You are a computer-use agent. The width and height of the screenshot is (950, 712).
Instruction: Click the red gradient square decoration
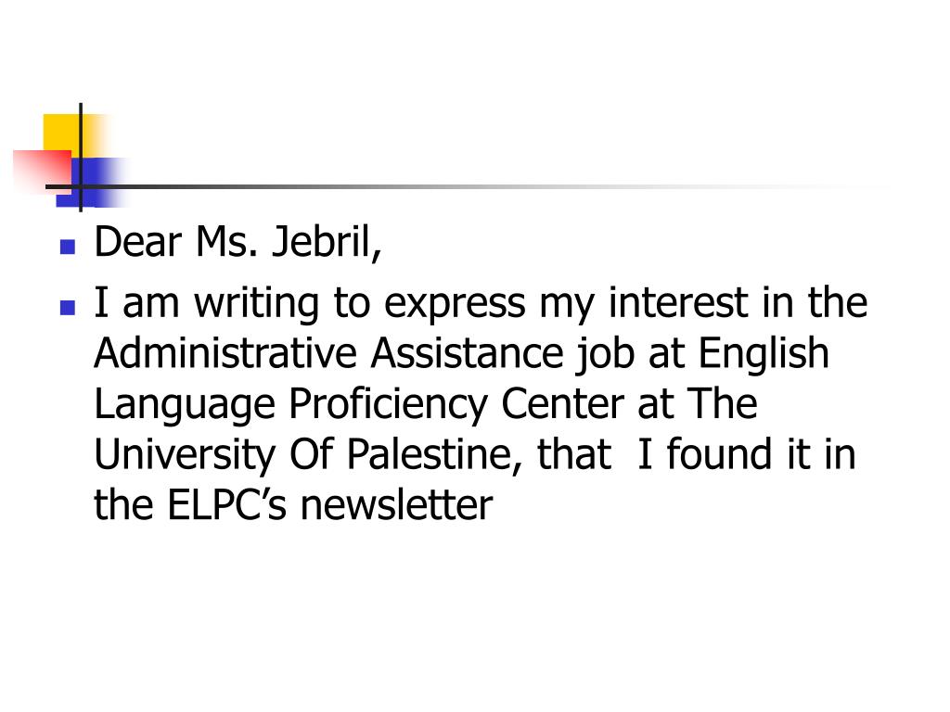(x=41, y=170)
